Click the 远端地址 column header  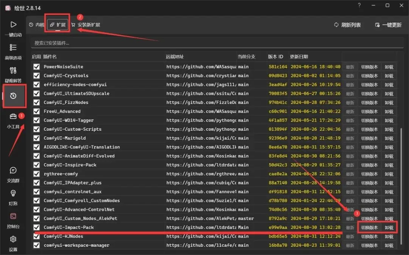175,56
